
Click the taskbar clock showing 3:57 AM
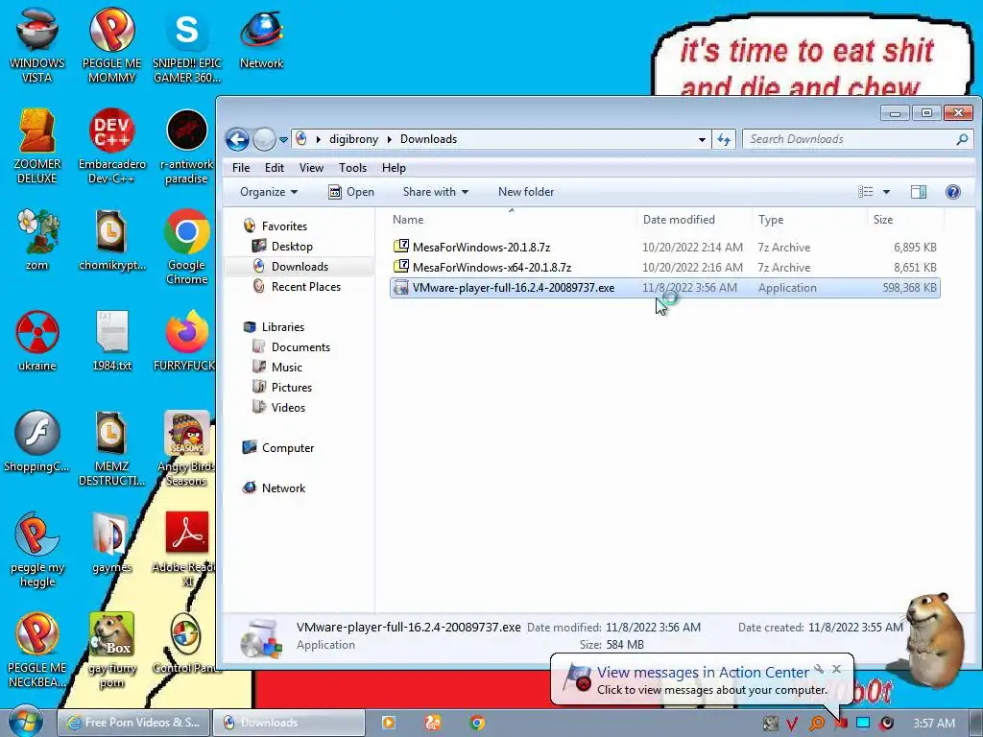click(933, 724)
